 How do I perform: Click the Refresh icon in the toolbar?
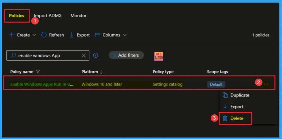[44, 35]
